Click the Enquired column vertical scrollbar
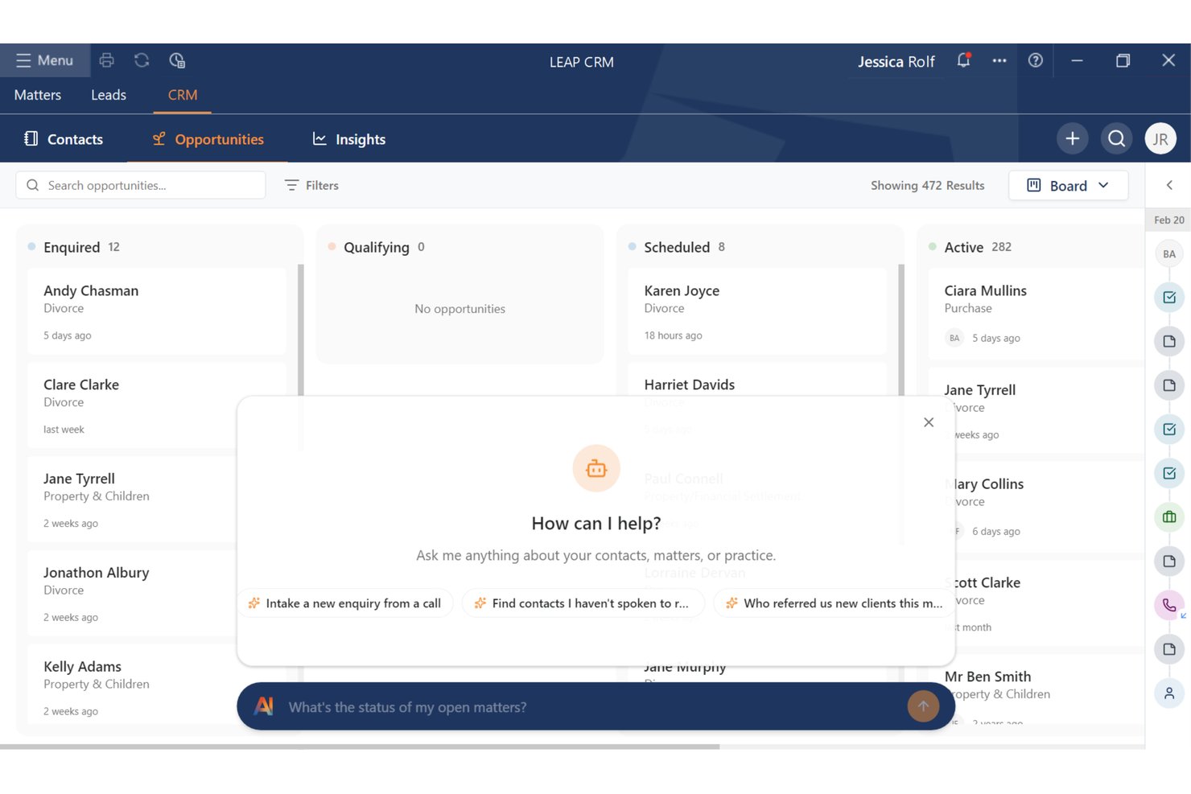This screenshot has width=1191, height=794. (301, 330)
